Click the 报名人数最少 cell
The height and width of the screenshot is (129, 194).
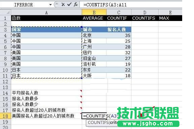point(46,104)
